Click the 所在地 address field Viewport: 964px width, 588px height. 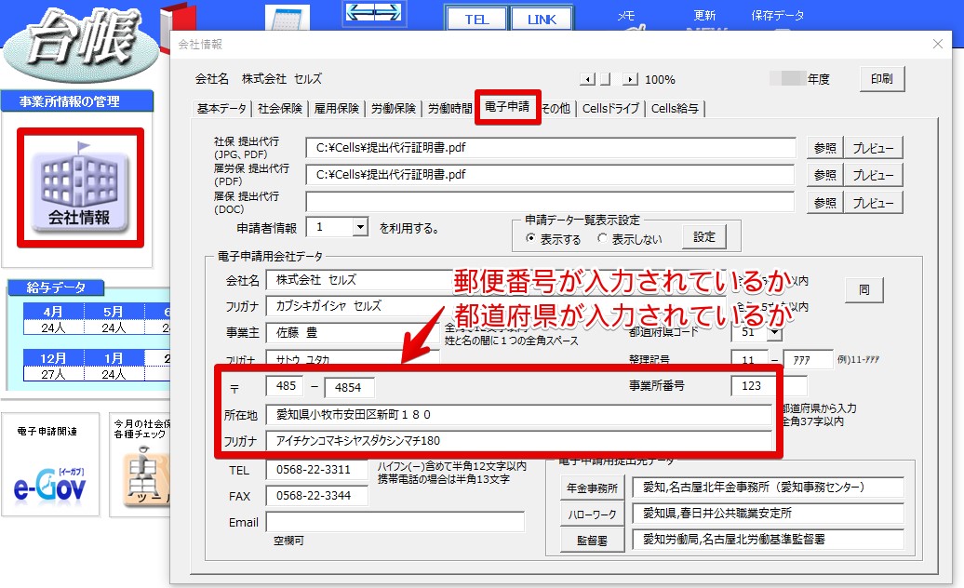[x=519, y=415]
